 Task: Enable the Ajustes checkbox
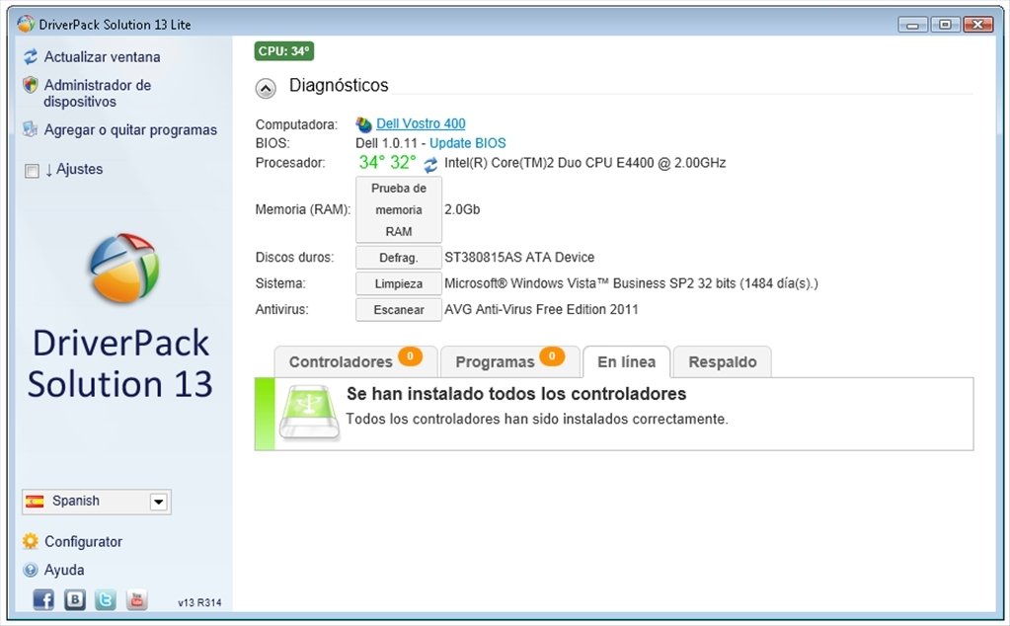[31, 170]
